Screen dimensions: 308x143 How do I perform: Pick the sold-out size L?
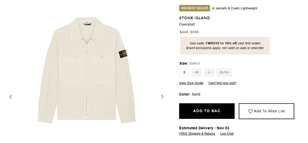pyautogui.click(x=209, y=72)
